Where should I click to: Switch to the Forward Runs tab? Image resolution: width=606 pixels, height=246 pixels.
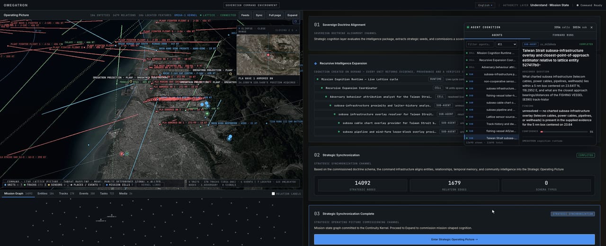click(563, 35)
